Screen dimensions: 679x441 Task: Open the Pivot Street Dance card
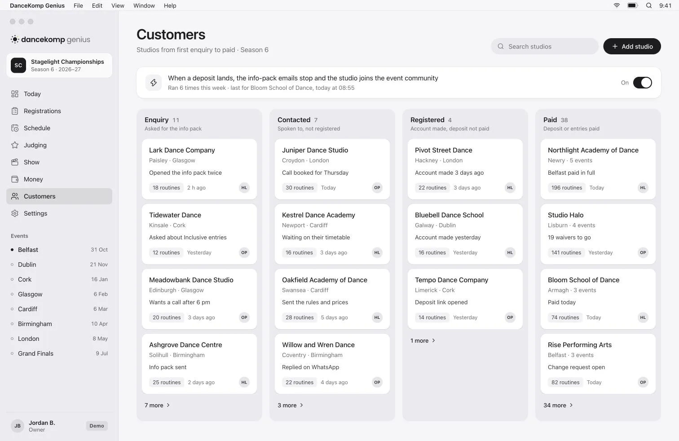tap(465, 169)
